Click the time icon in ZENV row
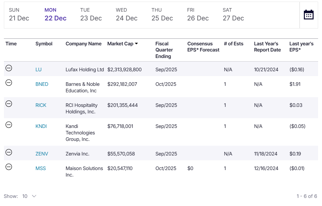This screenshot has width=322, height=206. [x=9, y=152]
